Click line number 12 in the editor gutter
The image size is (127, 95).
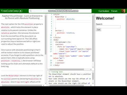51,40
